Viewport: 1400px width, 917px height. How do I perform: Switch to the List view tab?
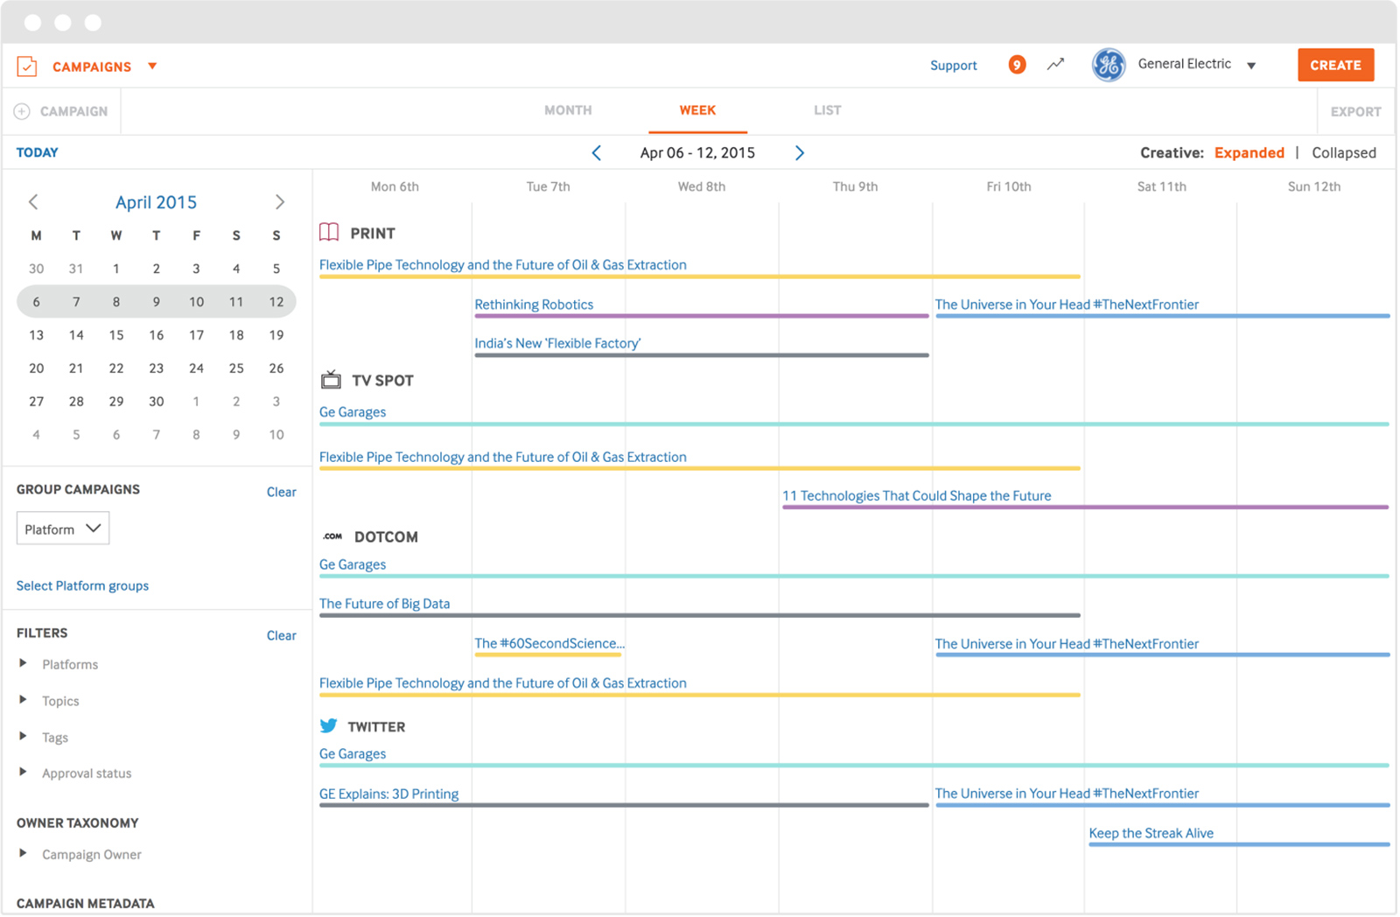click(x=827, y=110)
